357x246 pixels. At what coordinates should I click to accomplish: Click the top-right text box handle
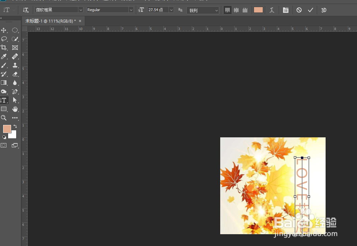tap(309, 158)
